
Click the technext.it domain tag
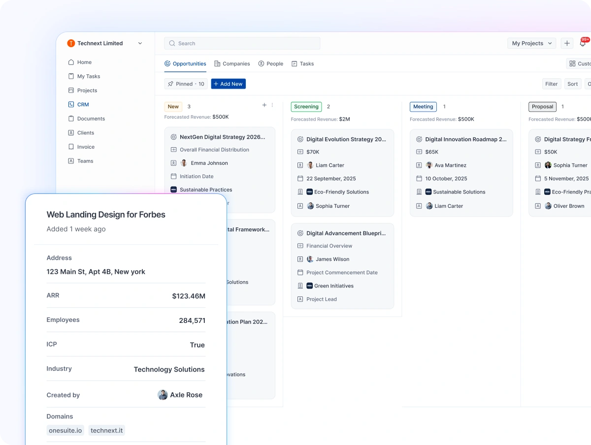point(107,430)
